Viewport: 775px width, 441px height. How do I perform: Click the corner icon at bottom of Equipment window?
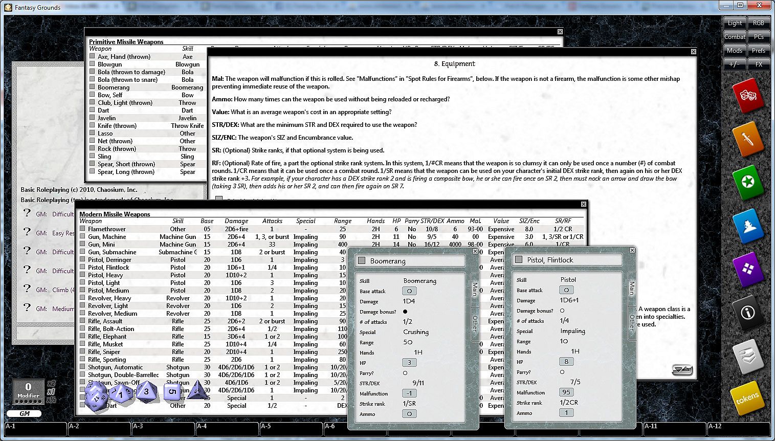tap(682, 369)
